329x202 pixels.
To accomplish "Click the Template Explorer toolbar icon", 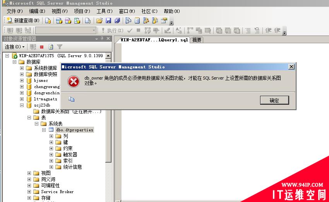I will (155, 20).
